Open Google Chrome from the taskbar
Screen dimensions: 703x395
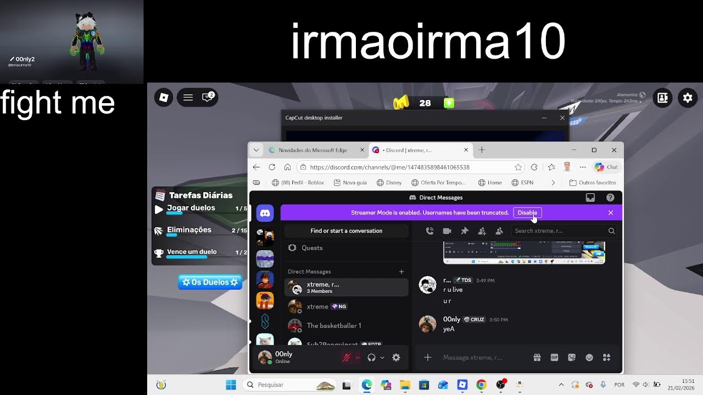(481, 385)
